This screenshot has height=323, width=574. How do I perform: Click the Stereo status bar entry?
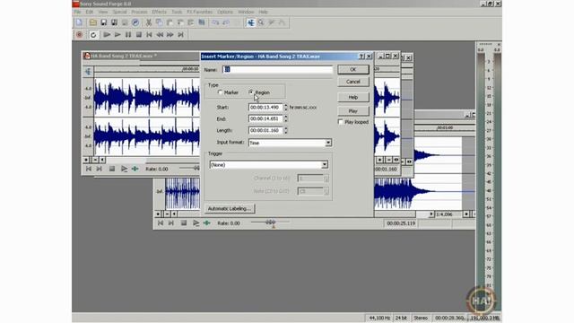pos(421,318)
